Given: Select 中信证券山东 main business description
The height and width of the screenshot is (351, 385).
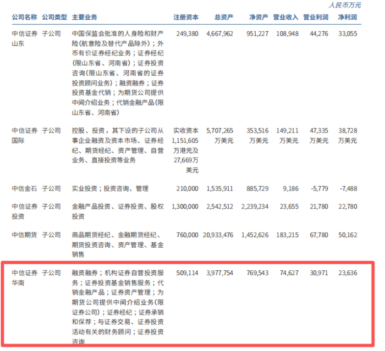Looking at the screenshot, I should [x=118, y=73].
